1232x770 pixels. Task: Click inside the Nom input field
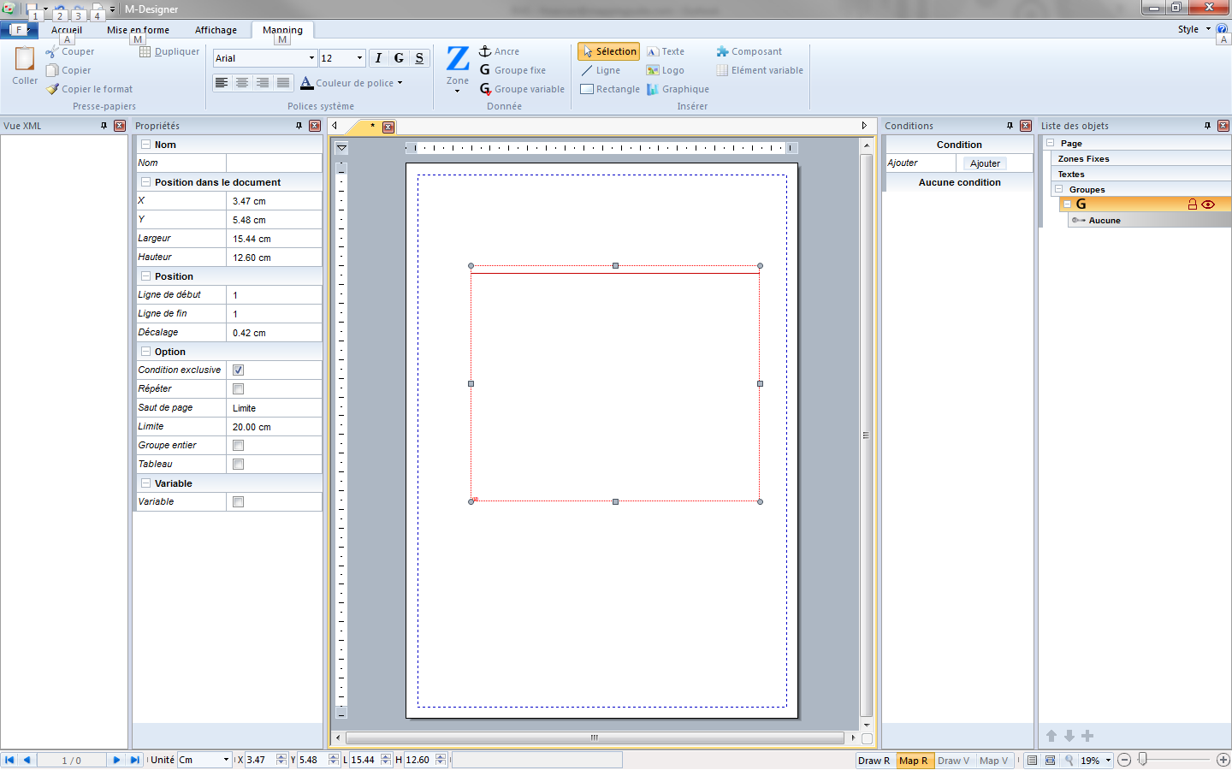pyautogui.click(x=274, y=162)
